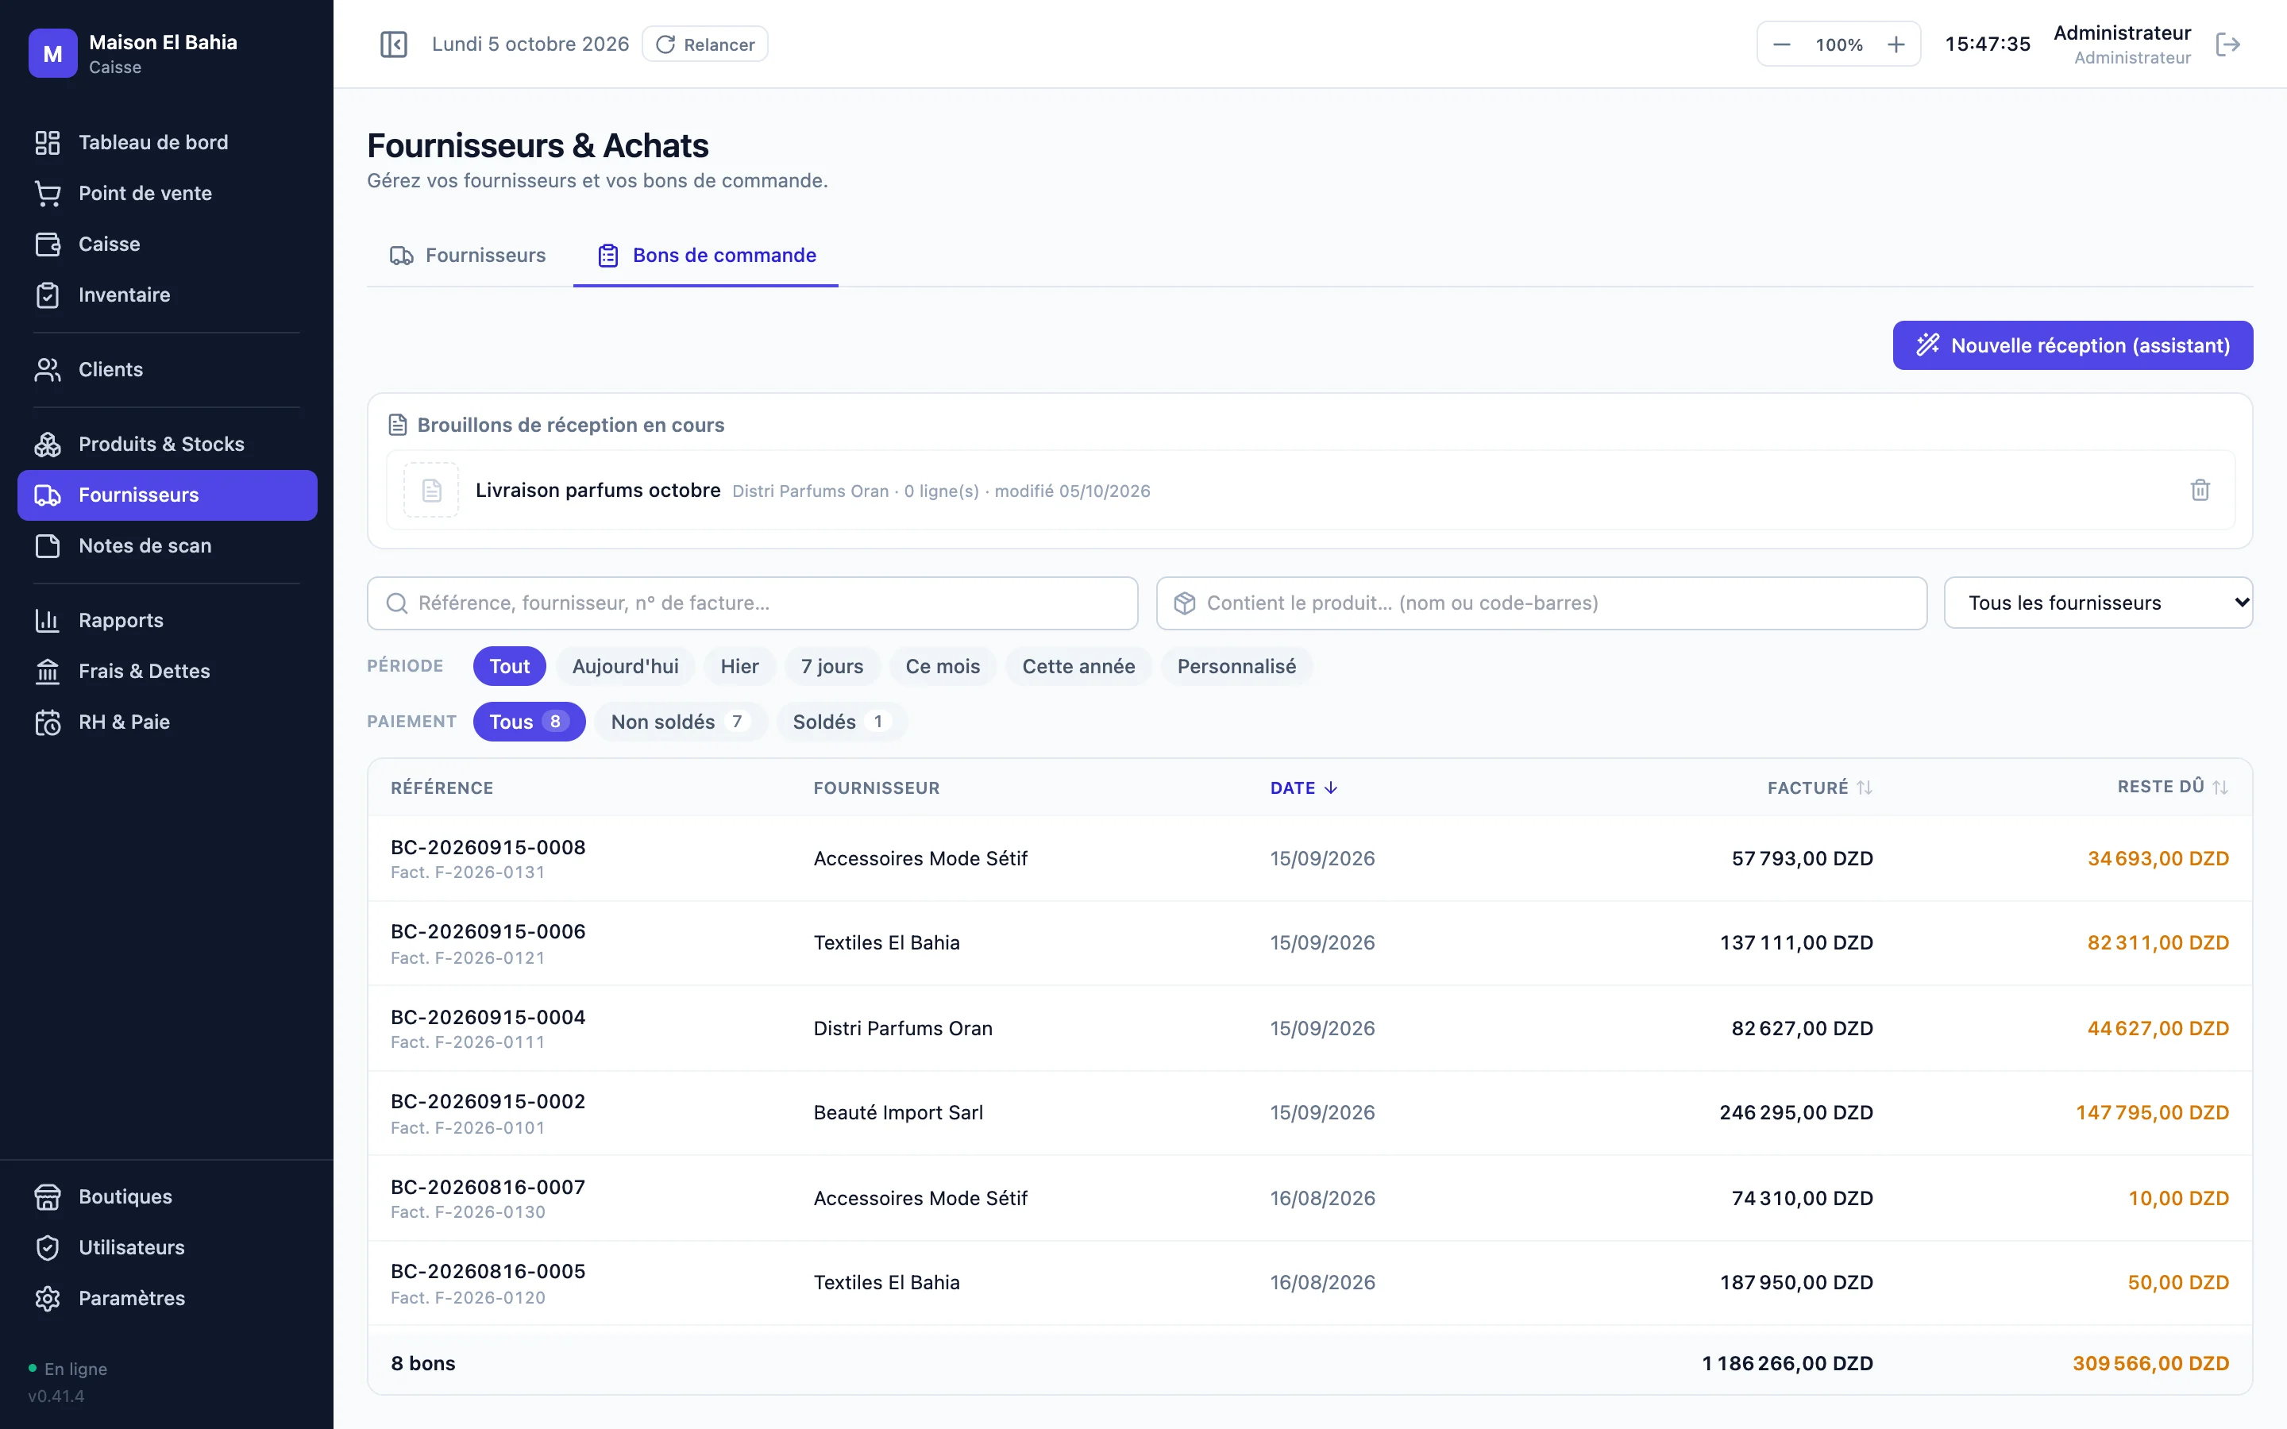Select the Bons de commande tab
This screenshot has height=1429, width=2287.
pyautogui.click(x=706, y=255)
